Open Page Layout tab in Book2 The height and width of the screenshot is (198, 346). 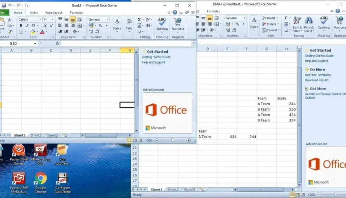coord(54,13)
